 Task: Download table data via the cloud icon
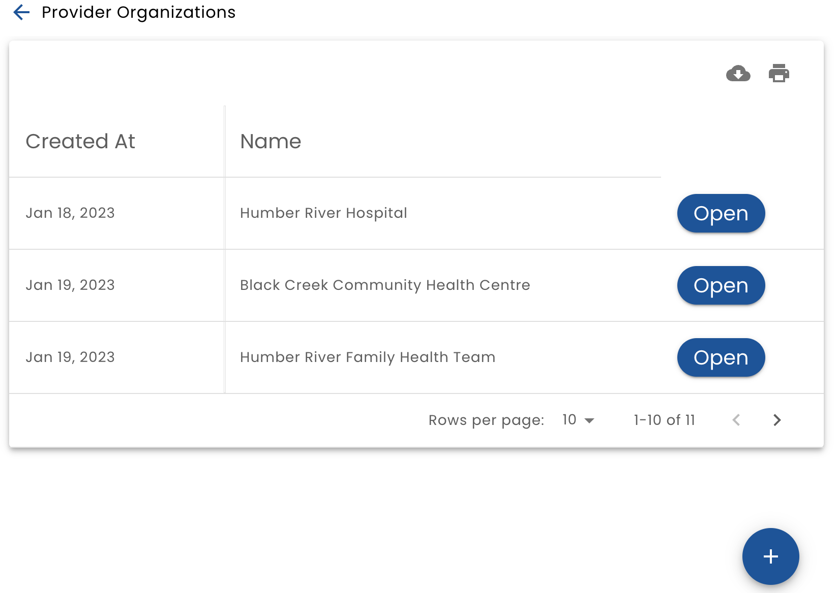pyautogui.click(x=738, y=74)
